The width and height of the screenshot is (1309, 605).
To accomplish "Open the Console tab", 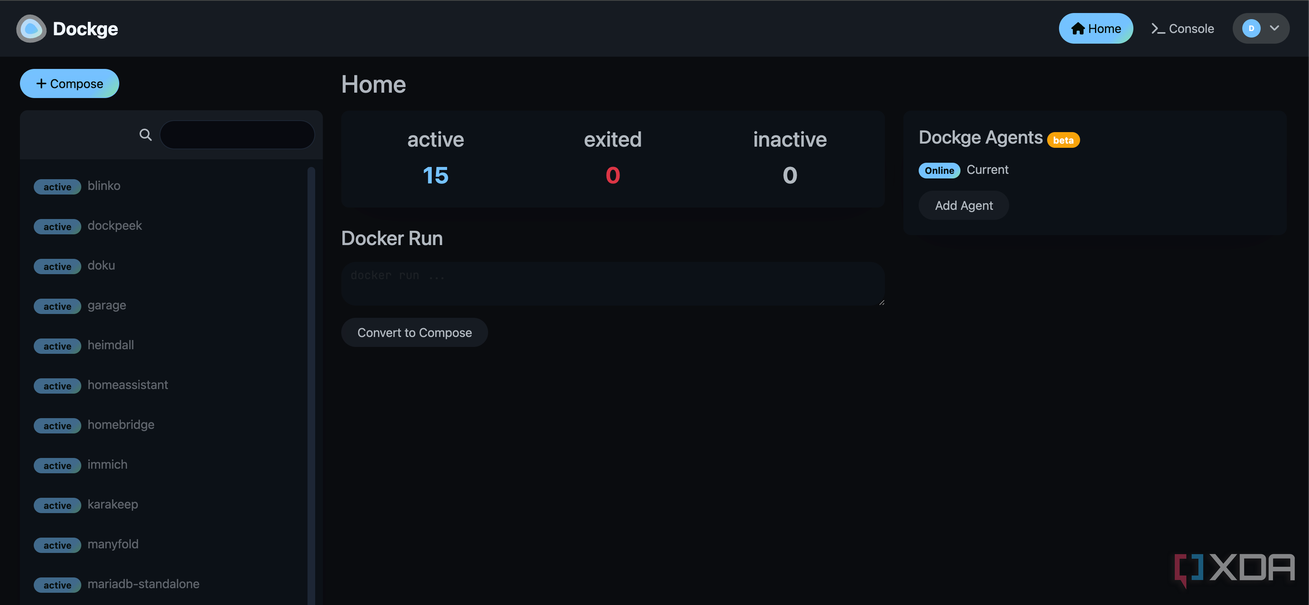I will [x=1182, y=28].
